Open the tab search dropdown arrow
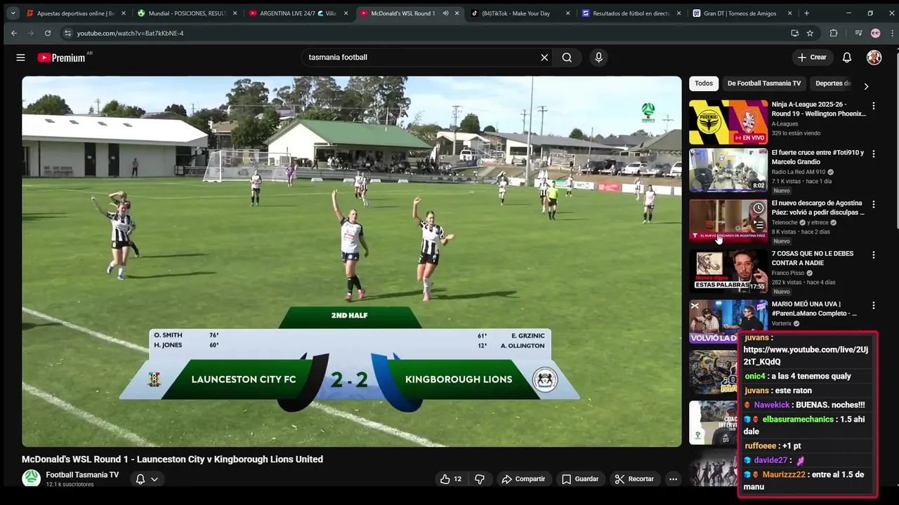899x505 pixels. [x=13, y=13]
